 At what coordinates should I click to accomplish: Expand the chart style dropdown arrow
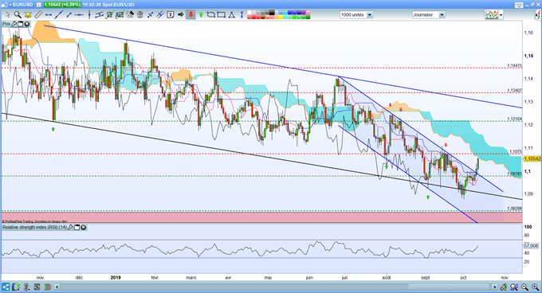pyautogui.click(x=501, y=15)
